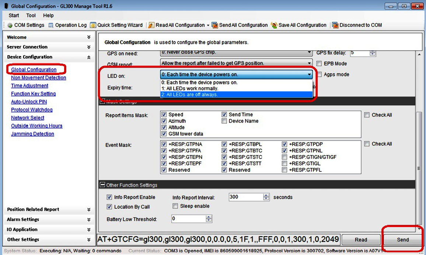Toggle the EPB Mode checkbox
Viewport: 426px width, 255px height.
(x=319, y=64)
